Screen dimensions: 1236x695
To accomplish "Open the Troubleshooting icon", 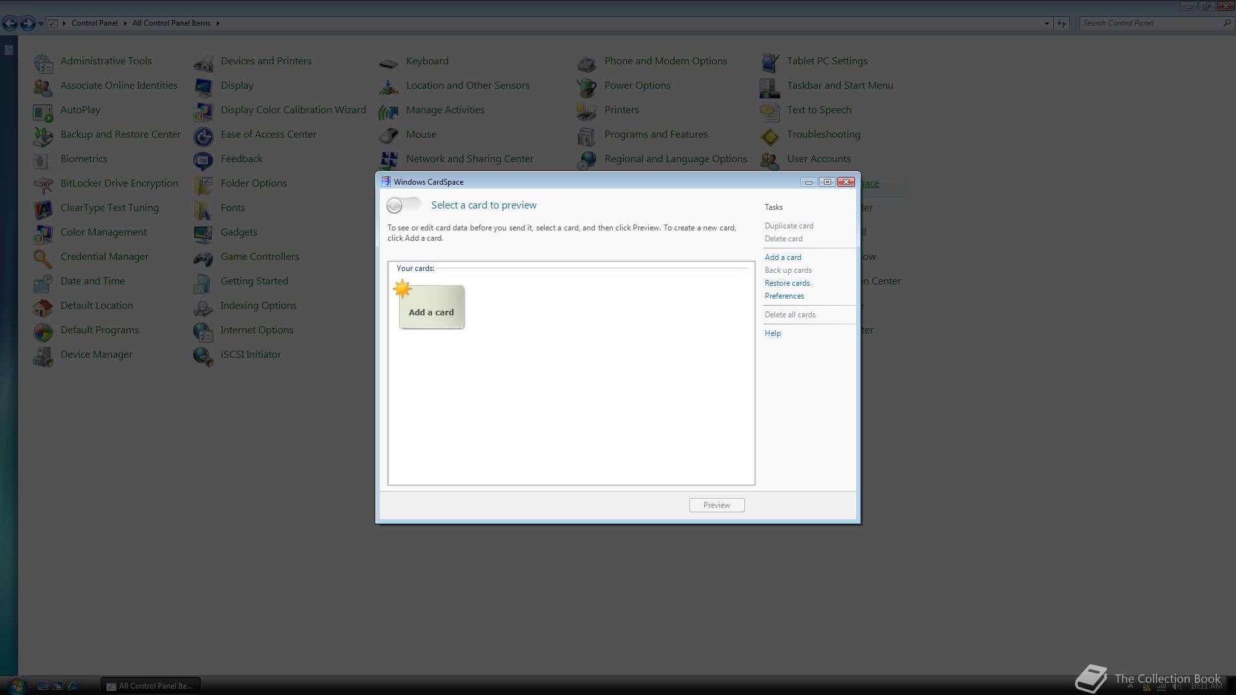I will 770,136.
